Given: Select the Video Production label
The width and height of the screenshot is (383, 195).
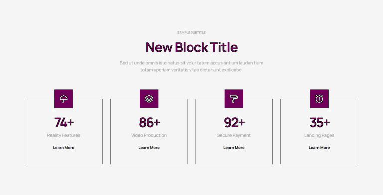Looking at the screenshot, I should pyautogui.click(x=149, y=135).
